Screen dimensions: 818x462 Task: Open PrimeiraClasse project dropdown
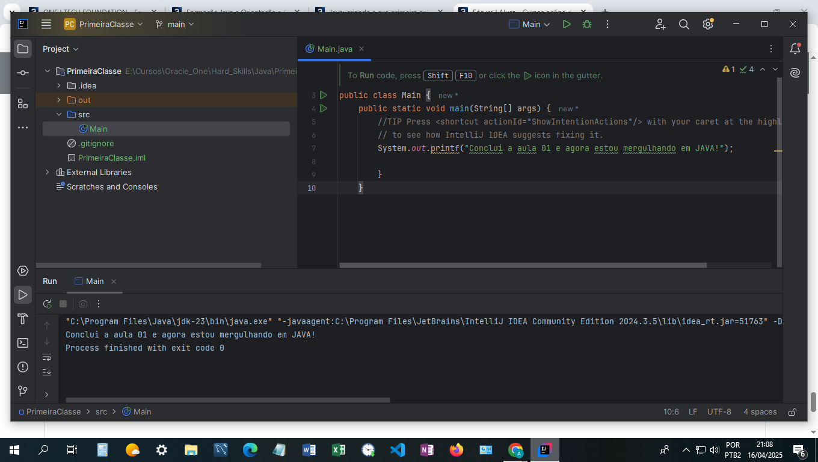point(103,24)
